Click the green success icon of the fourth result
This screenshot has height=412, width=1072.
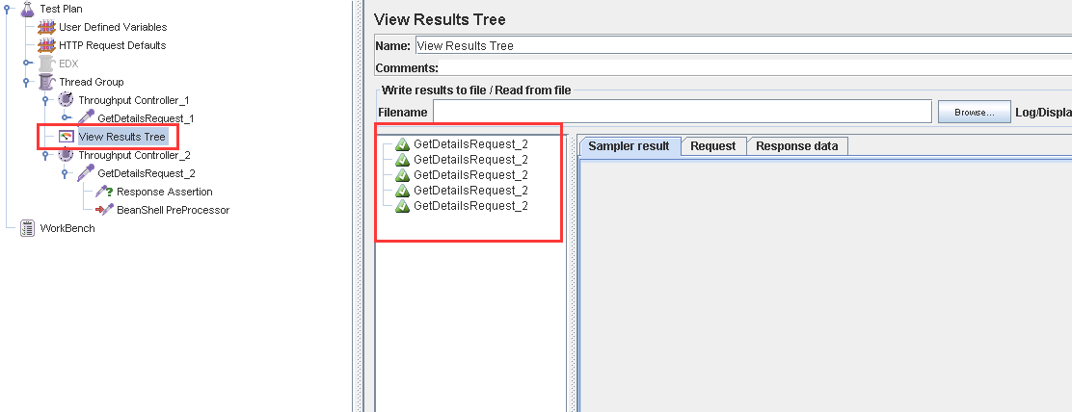point(403,191)
